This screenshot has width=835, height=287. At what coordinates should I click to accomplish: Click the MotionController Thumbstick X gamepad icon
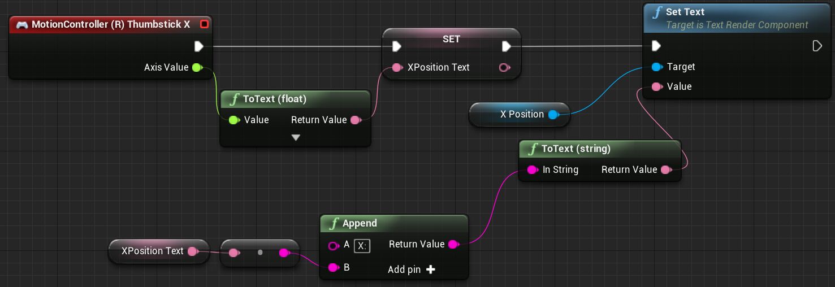21,24
